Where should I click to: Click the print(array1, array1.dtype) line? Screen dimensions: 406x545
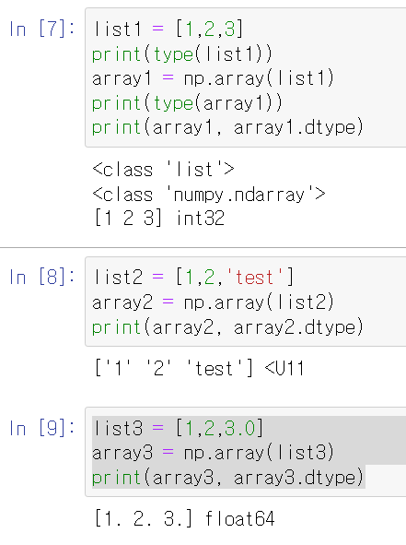[227, 127]
